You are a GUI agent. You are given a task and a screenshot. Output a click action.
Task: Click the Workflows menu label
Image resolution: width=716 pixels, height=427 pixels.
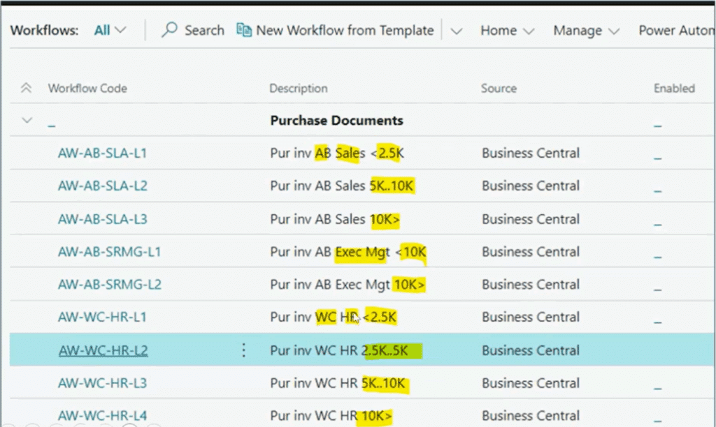point(43,30)
